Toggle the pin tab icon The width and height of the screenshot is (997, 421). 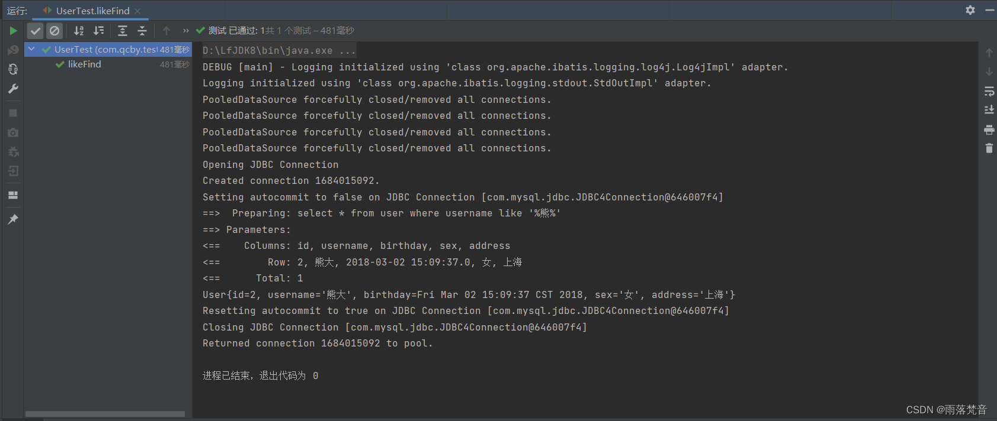click(13, 219)
